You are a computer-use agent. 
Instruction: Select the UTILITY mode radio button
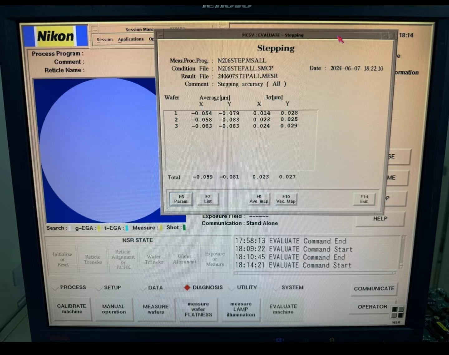232,288
